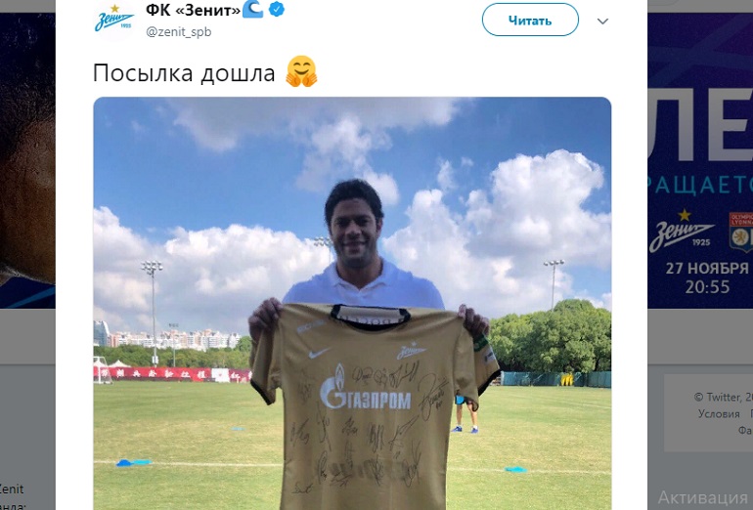
Task: Open the Условия terms link
Action: (x=719, y=414)
